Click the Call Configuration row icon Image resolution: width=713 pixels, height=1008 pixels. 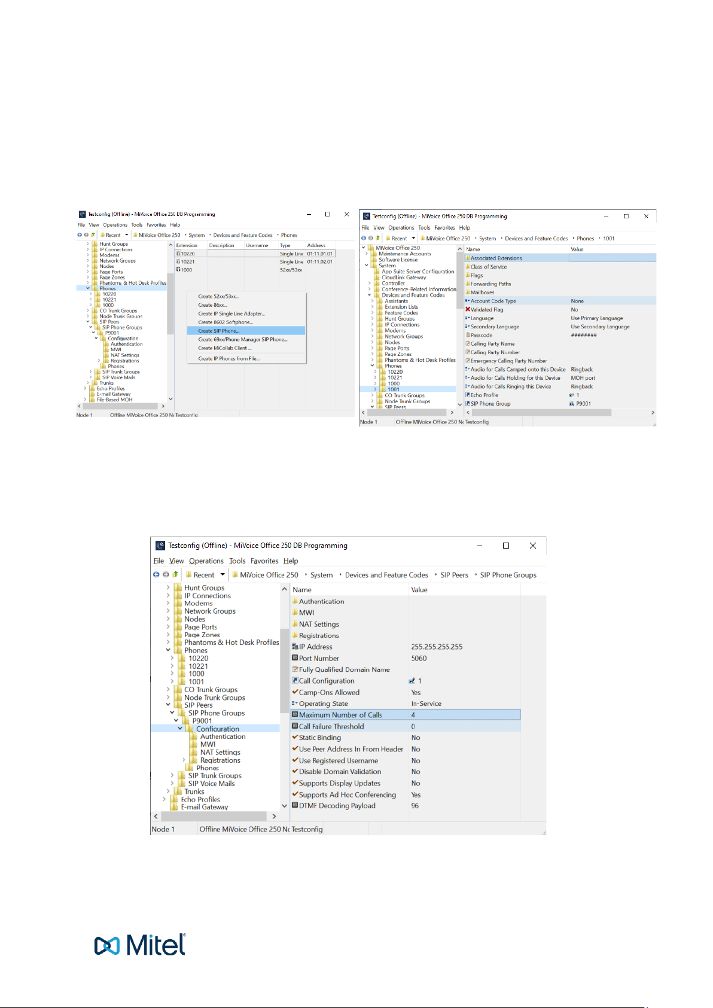(x=295, y=681)
